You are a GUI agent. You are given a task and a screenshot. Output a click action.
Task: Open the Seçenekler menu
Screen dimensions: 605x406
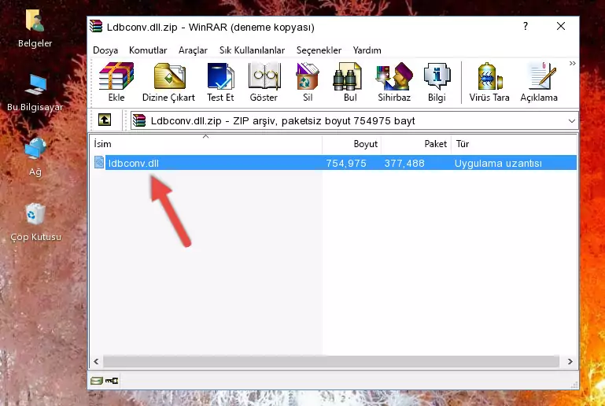tap(319, 50)
